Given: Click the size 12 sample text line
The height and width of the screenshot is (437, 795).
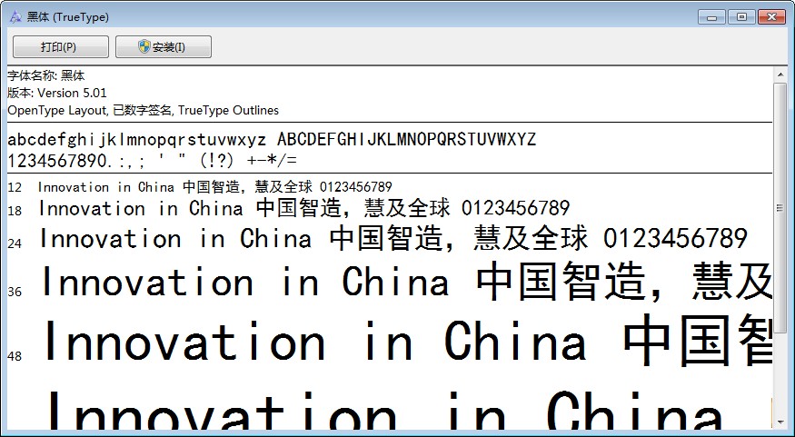Looking at the screenshot, I should click(x=214, y=187).
